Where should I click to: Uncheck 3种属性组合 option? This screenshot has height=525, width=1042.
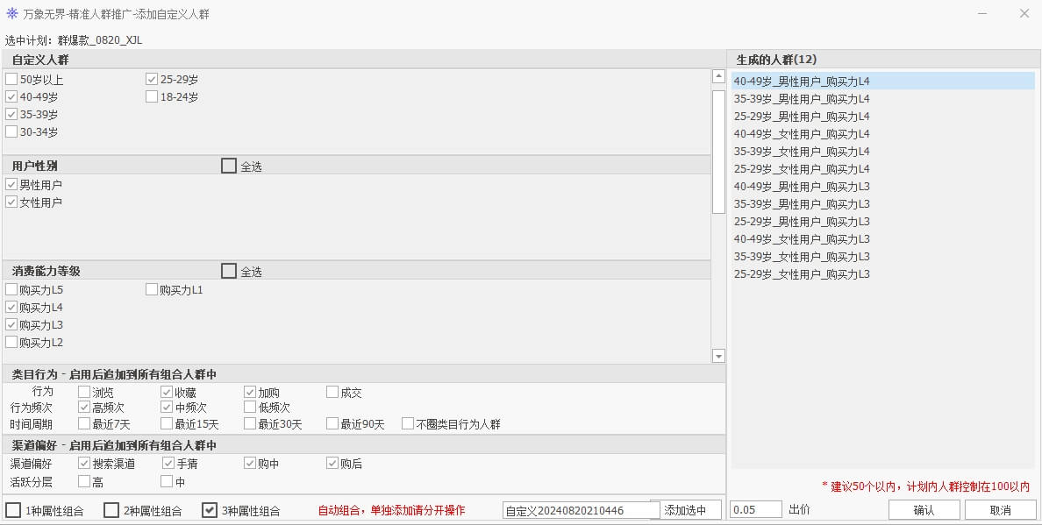[x=210, y=510]
